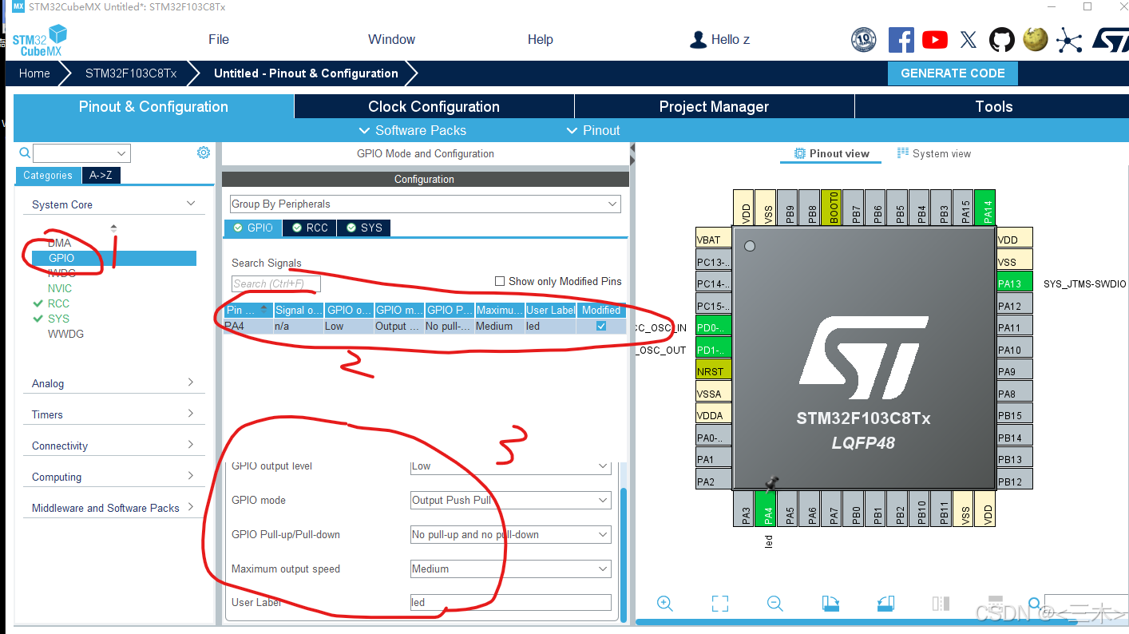Switch to Project Manager tab

click(714, 107)
